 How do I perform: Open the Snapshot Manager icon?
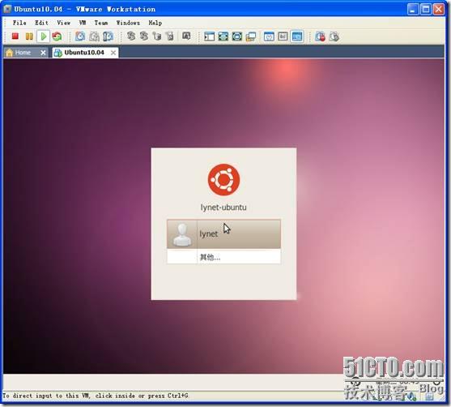pyautogui.click(x=108, y=36)
